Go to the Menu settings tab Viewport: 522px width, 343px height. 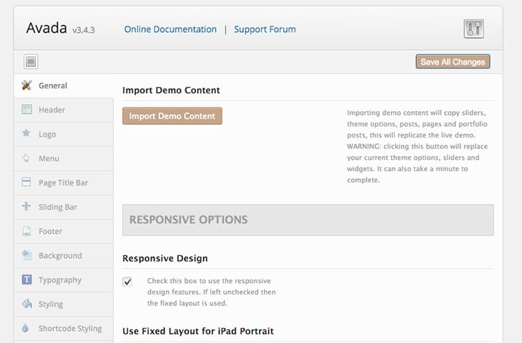coord(64,158)
